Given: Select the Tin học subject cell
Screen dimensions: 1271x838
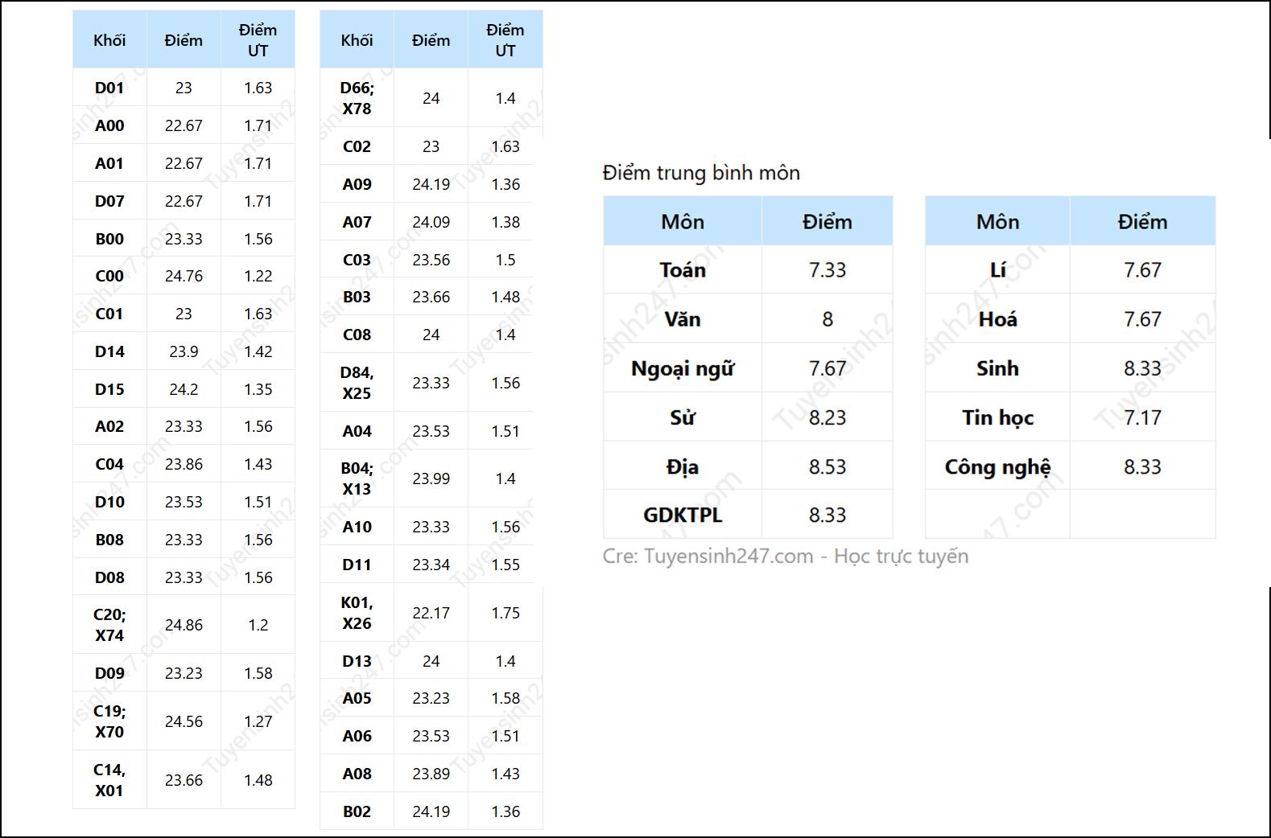Looking at the screenshot, I should (997, 417).
